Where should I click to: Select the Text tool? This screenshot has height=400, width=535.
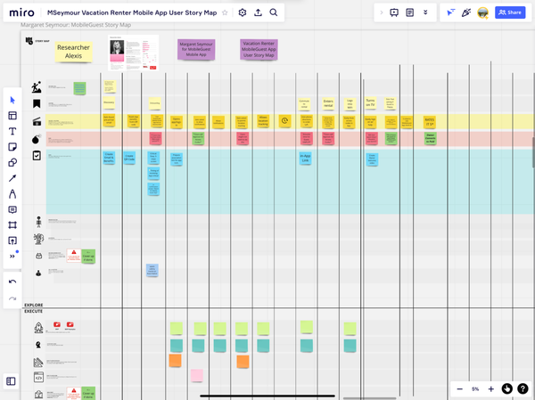(12, 132)
